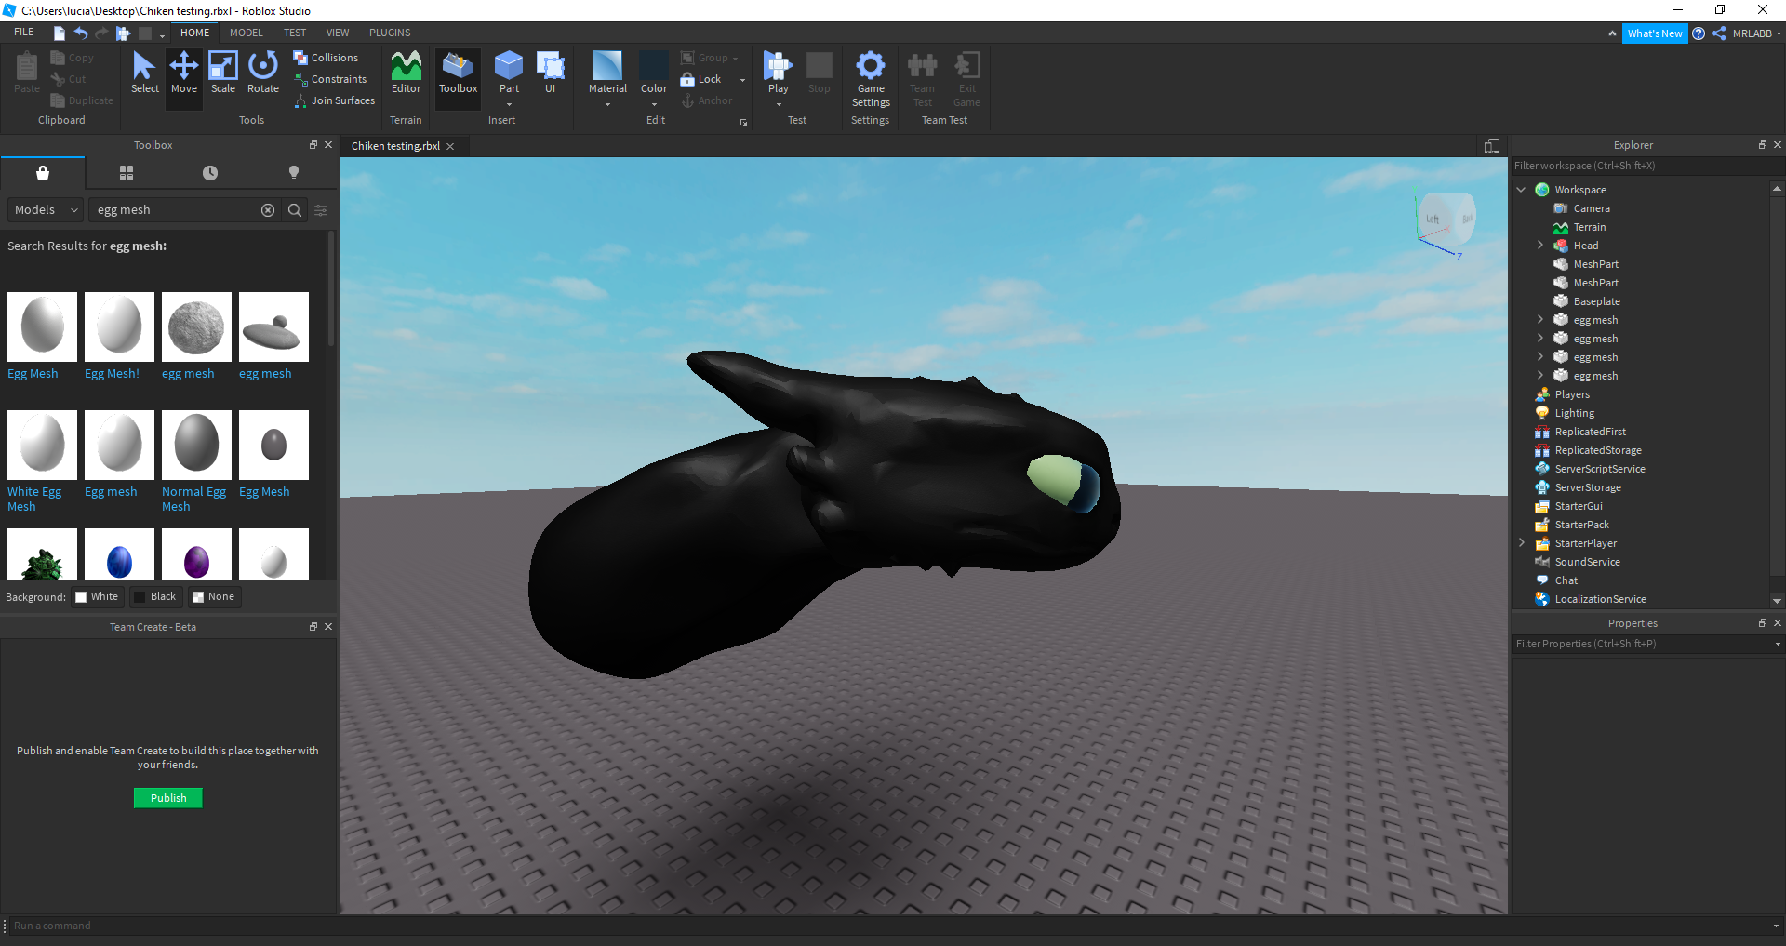This screenshot has width=1786, height=946.
Task: Close the Chiken testing.rbxl tab
Action: (x=450, y=146)
